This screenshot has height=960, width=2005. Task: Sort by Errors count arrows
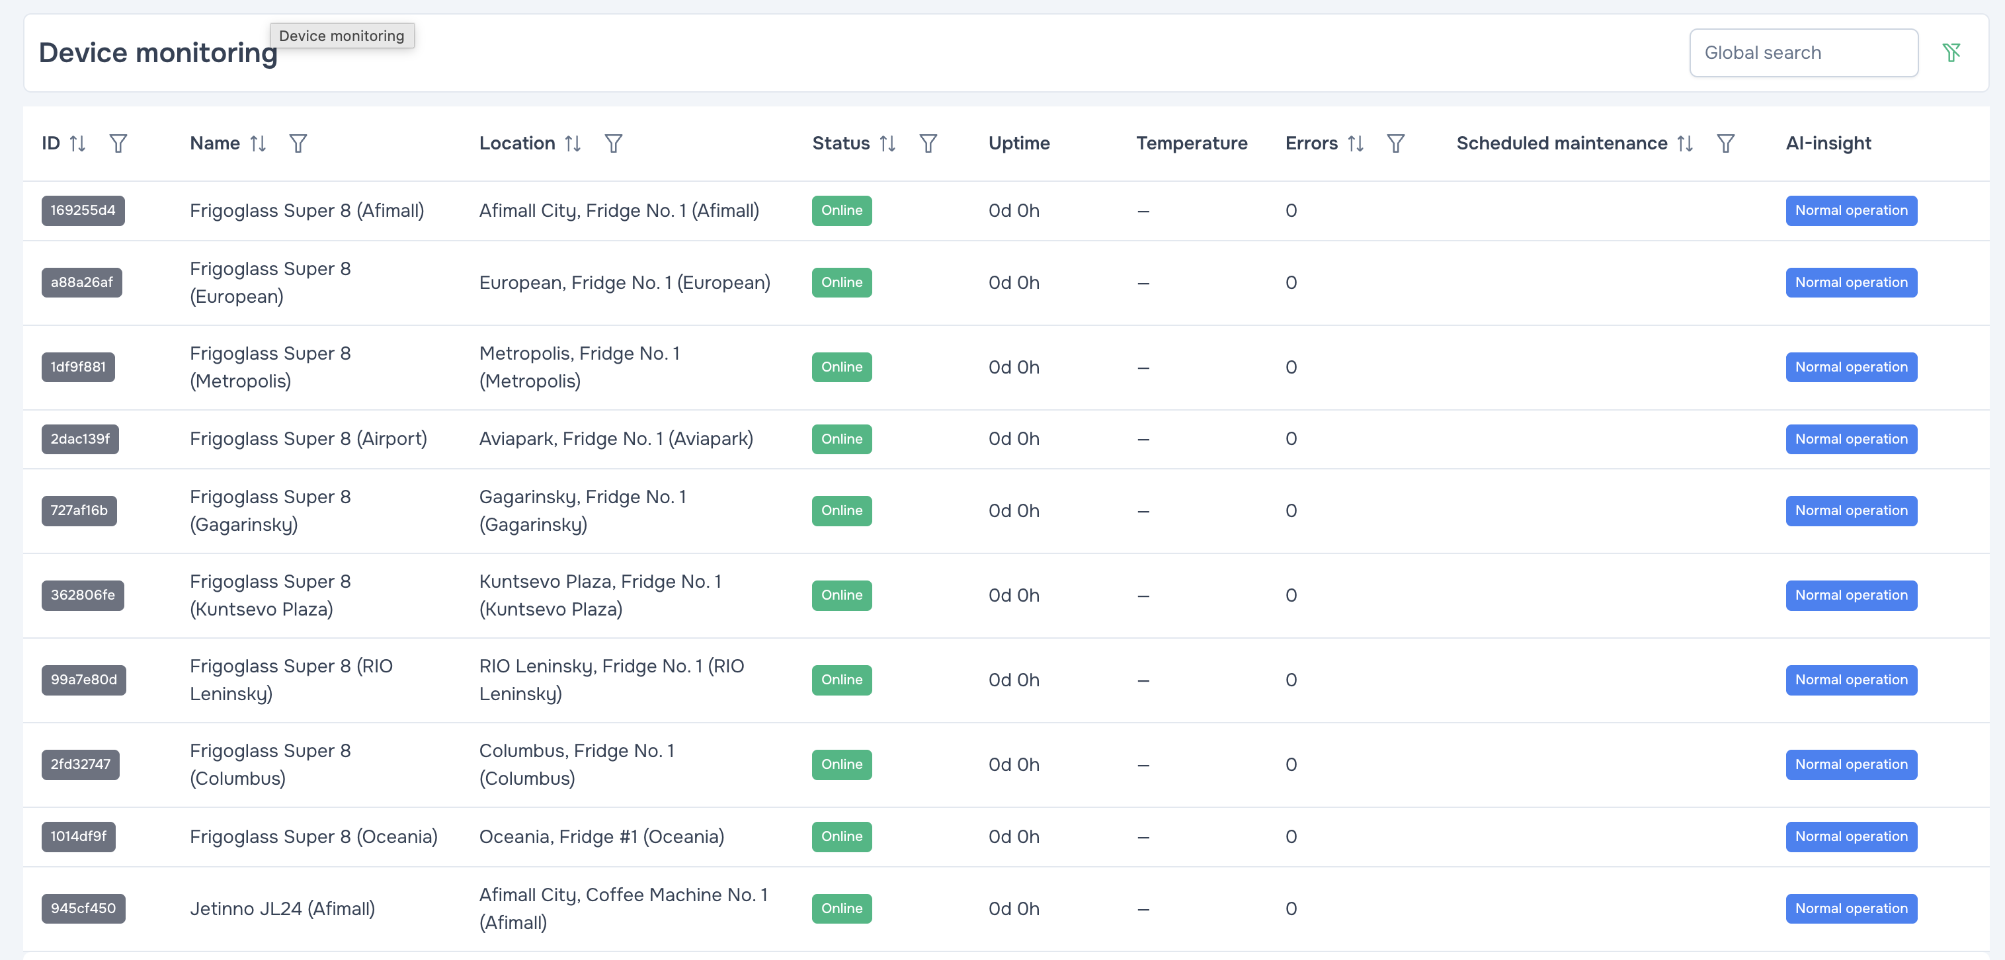(1355, 143)
